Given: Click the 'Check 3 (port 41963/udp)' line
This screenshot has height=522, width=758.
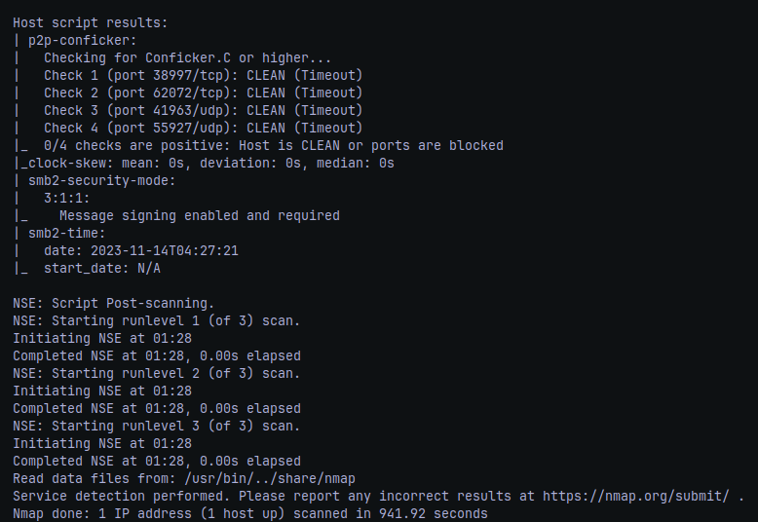Looking at the screenshot, I should 203,110.
